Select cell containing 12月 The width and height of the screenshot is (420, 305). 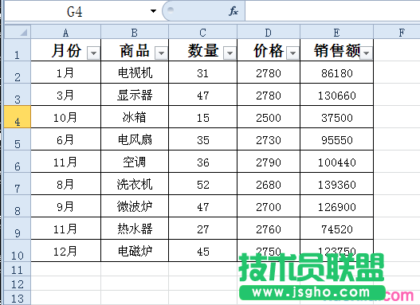pyautogui.click(x=66, y=250)
